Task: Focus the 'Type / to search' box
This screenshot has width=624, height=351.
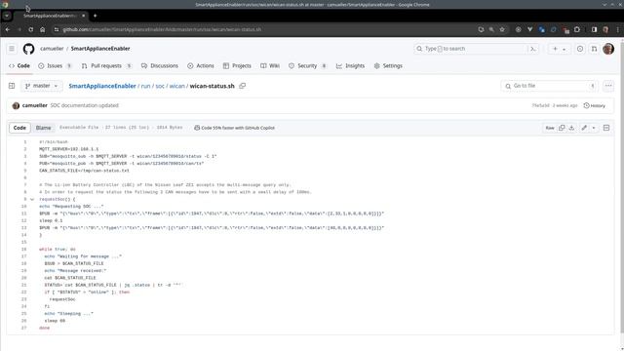Action: pos(471,49)
